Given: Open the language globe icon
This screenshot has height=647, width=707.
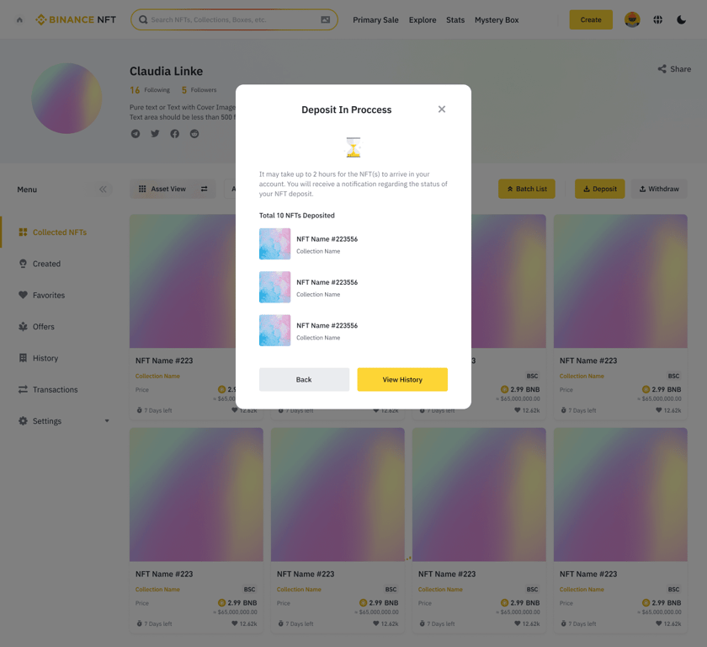Looking at the screenshot, I should 657,19.
